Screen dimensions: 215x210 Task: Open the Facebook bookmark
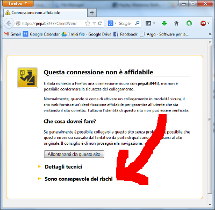click(126, 34)
